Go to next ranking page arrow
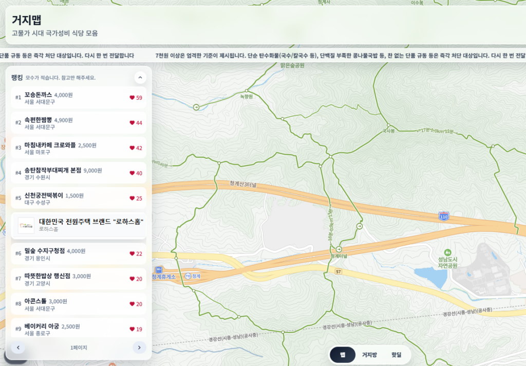Viewport: 526px width, 366px height. (x=139, y=347)
